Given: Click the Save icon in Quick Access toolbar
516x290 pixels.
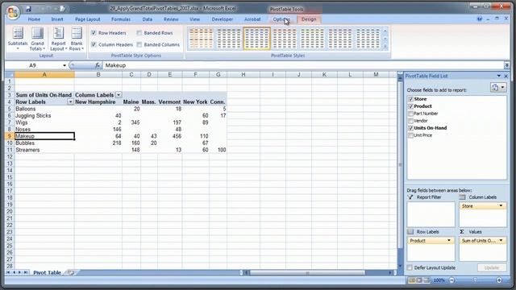Looking at the screenshot, I should tap(28, 9).
